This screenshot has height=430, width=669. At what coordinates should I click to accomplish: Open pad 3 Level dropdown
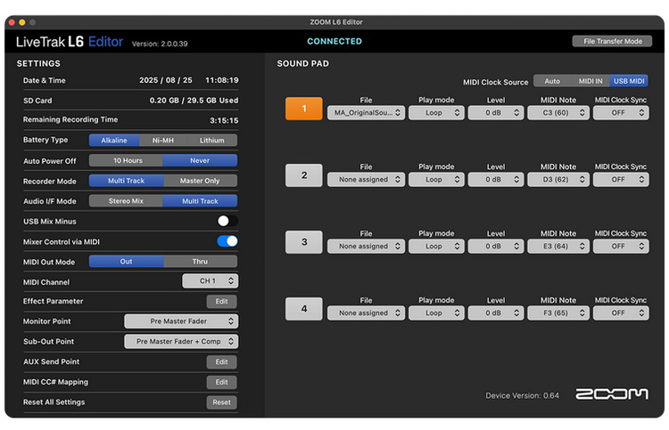(x=496, y=247)
